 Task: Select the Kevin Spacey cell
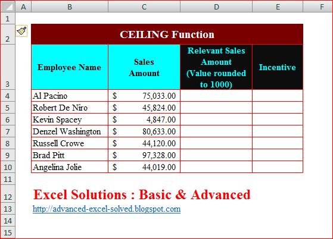click(70, 119)
